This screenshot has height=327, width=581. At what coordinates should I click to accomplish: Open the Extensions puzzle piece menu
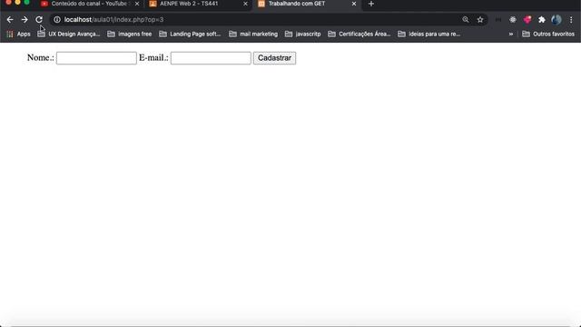(542, 20)
